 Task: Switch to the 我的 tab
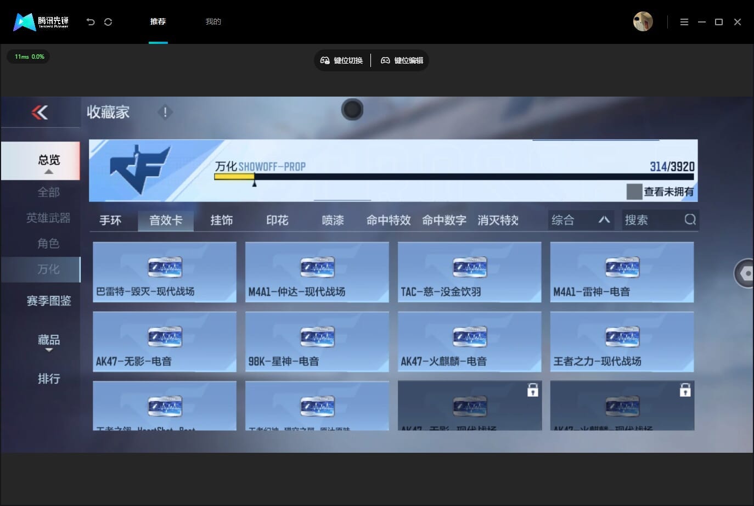point(213,21)
